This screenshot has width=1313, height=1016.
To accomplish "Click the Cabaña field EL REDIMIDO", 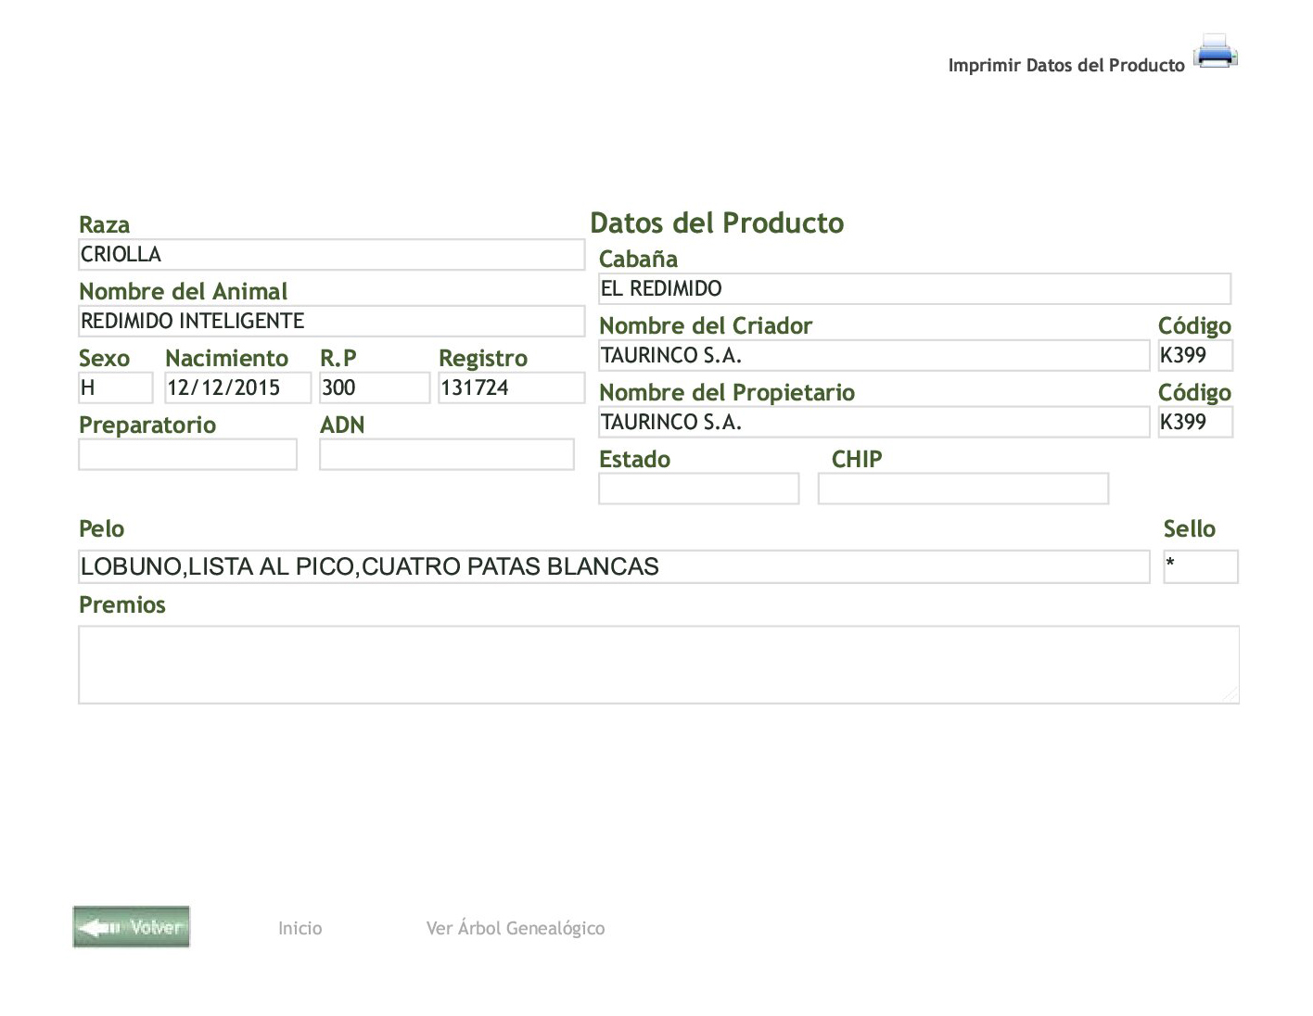I will point(914,288).
